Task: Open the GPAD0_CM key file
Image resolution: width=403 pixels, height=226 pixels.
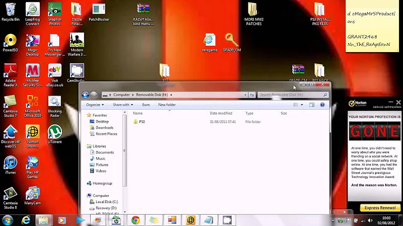Action: pos(232,43)
